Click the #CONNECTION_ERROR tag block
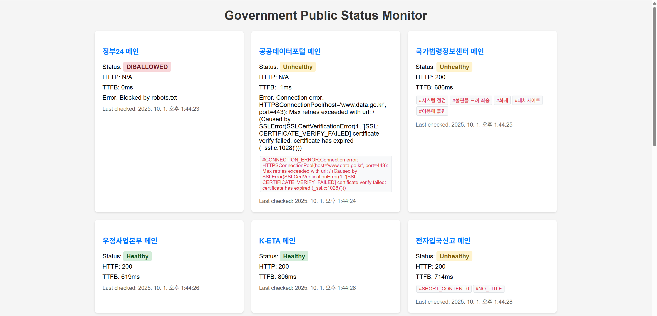Viewport: 657px width, 316px height. pos(326,174)
